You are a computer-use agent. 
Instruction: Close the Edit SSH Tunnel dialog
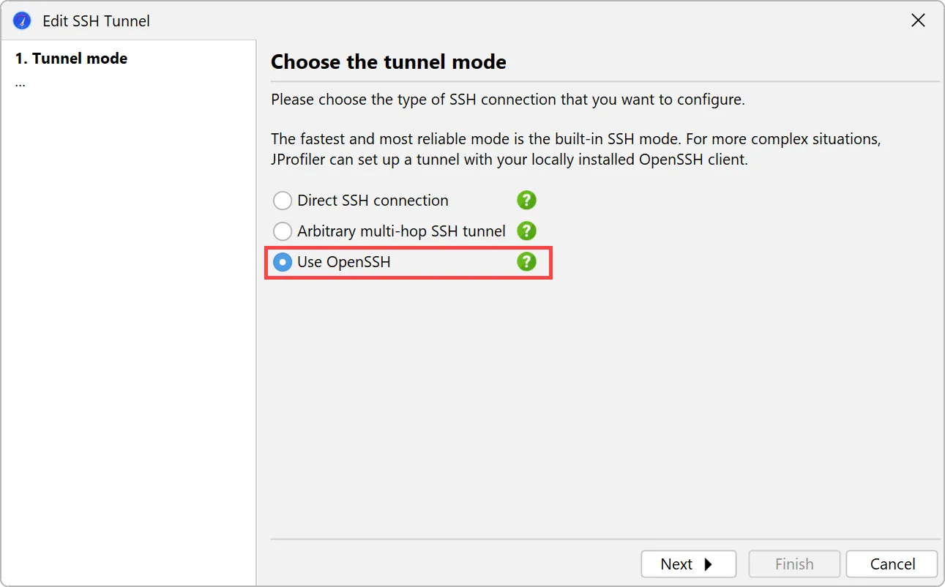click(918, 20)
